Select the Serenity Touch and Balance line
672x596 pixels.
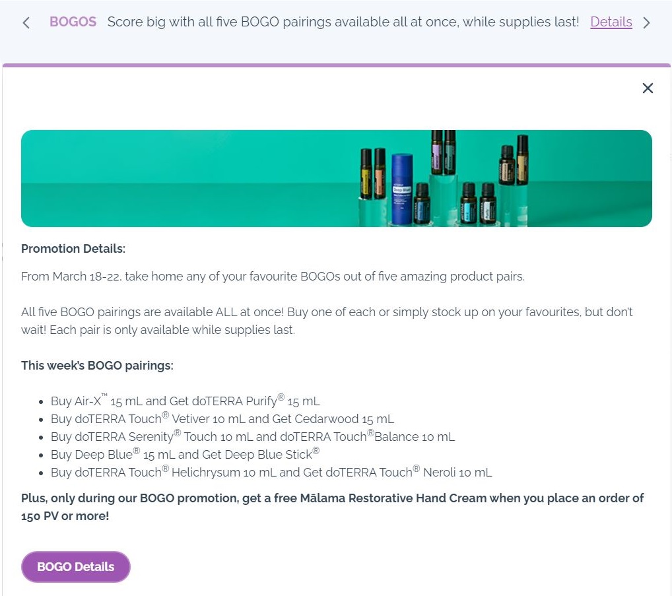pos(252,436)
